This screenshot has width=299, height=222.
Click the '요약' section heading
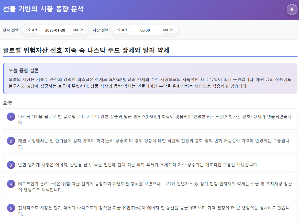tap(7, 103)
